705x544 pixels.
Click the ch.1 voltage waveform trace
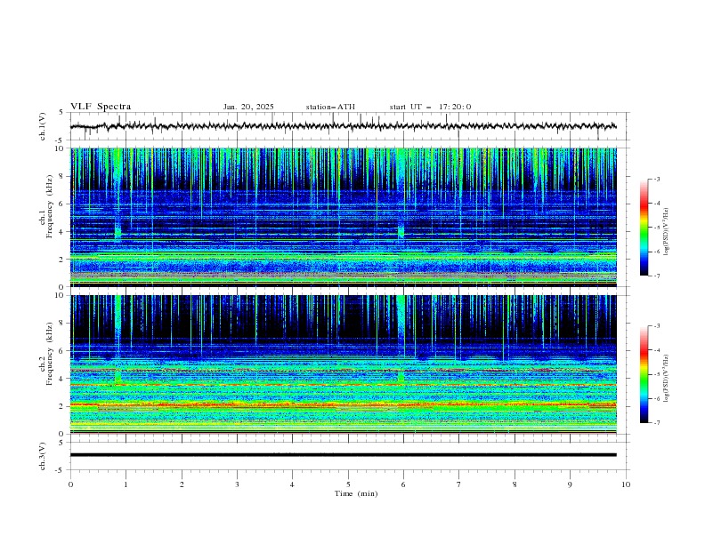click(x=343, y=126)
